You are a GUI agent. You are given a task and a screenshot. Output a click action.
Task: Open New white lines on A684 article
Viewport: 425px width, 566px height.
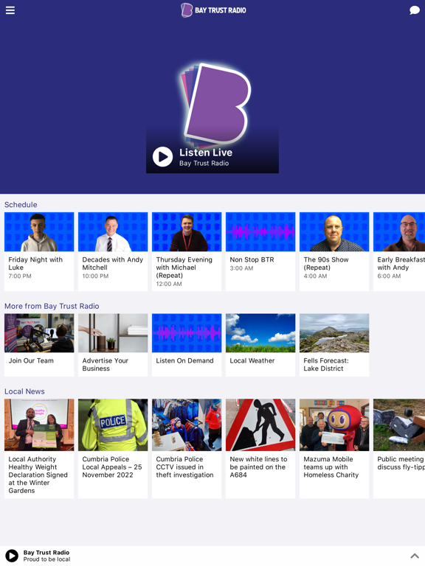tap(260, 448)
